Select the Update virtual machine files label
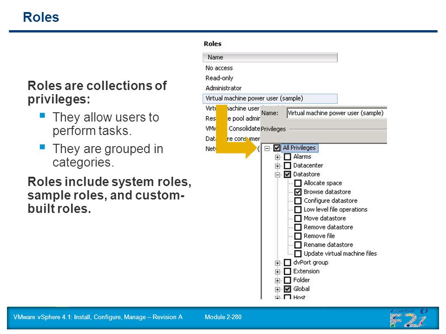 (x=340, y=254)
